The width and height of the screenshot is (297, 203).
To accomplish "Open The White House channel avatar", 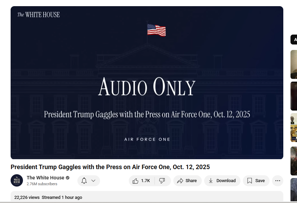I will 17,180.
